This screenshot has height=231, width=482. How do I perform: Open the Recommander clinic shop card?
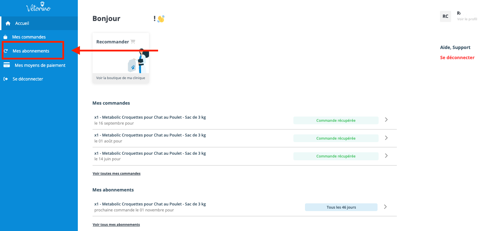121,58
